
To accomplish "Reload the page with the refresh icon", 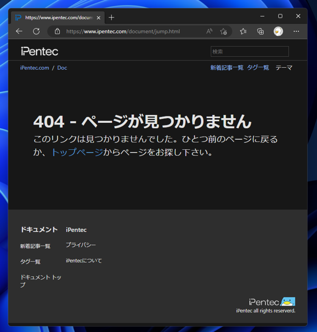I will 36,31.
